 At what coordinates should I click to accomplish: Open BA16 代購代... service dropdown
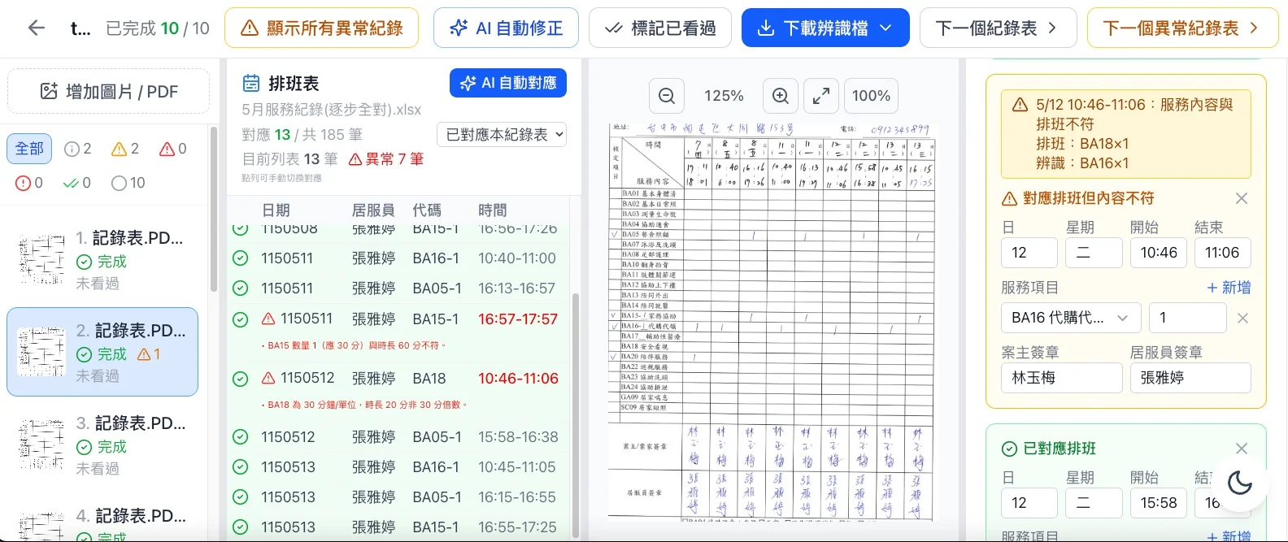1071,318
